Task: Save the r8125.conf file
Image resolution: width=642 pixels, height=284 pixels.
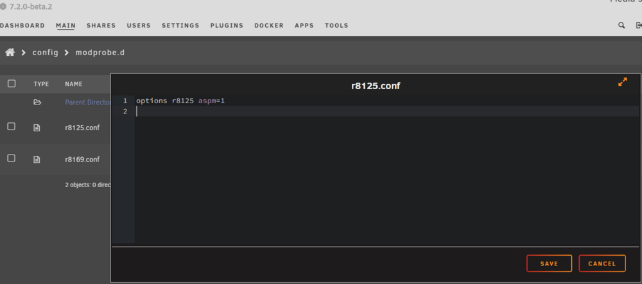Action: [549, 263]
